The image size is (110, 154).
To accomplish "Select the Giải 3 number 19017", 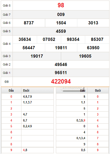I will pos(37,56).
